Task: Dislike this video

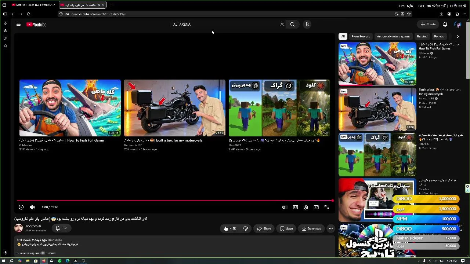Action: point(246,228)
